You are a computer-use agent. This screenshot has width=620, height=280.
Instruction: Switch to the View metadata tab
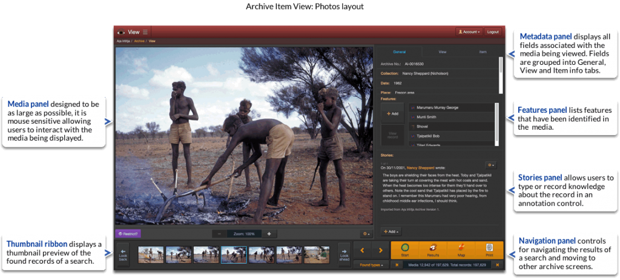[x=443, y=52]
